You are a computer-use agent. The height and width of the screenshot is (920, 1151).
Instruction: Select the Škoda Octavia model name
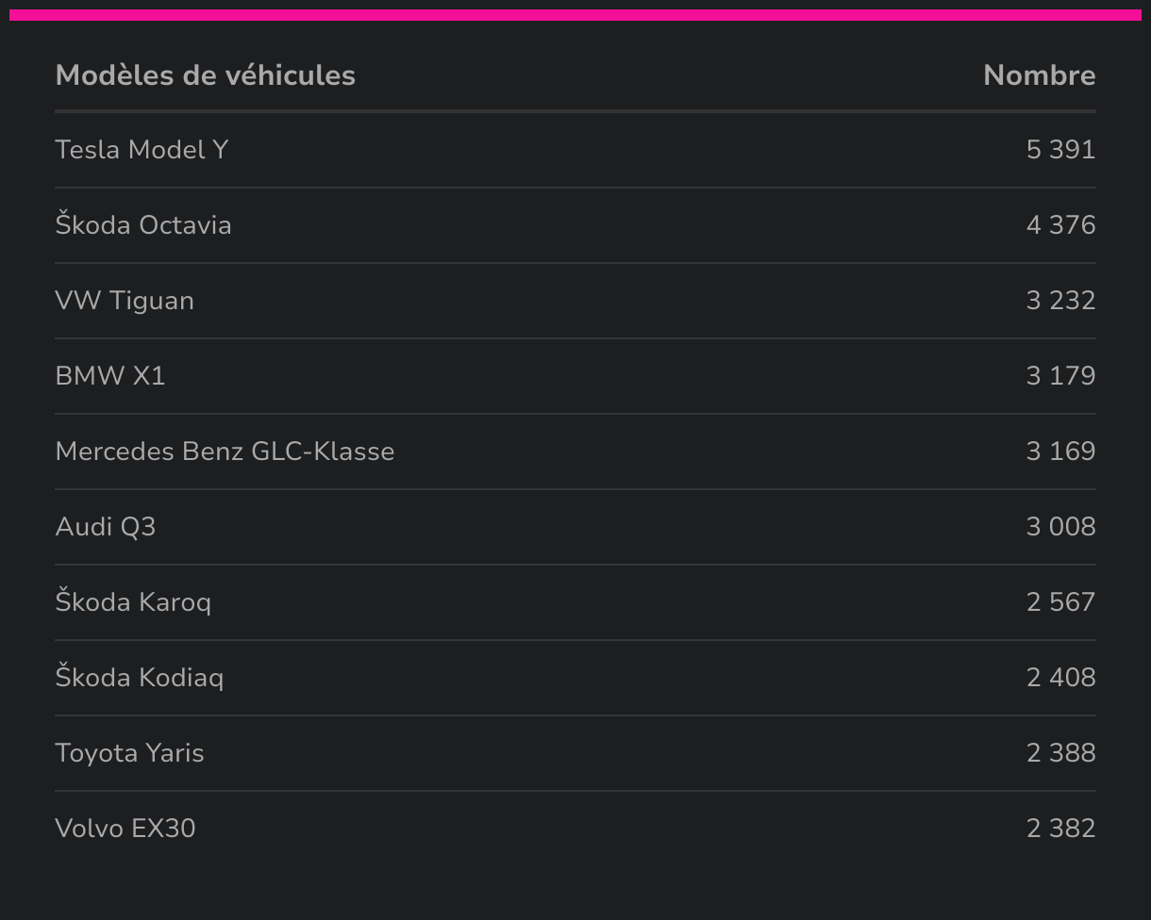pyautogui.click(x=143, y=225)
